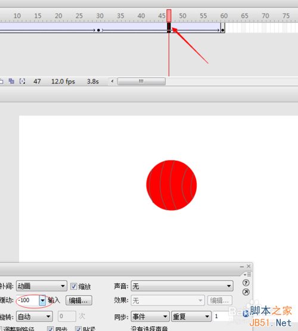
Task: Click the red playhead marker at frame 47
Action: [169, 15]
